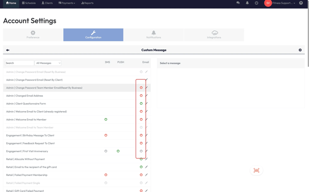Toggle SMS for Birthday Message To Client
Viewport: 309px width, 192px height.
(x=106, y=135)
